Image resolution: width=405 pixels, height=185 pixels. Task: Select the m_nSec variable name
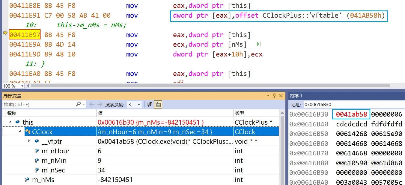pyautogui.click(x=53, y=170)
